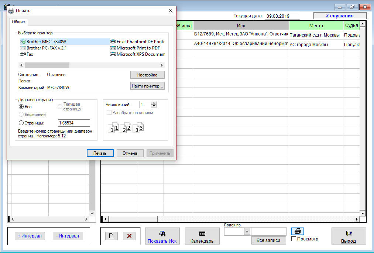Viewport: 374px width, 253px height.
Task: Click the cell АС города Москвы
Action: [x=316, y=45]
